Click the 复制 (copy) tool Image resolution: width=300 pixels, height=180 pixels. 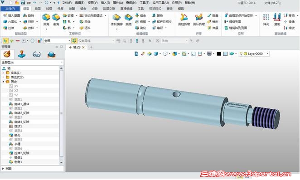click(277, 20)
